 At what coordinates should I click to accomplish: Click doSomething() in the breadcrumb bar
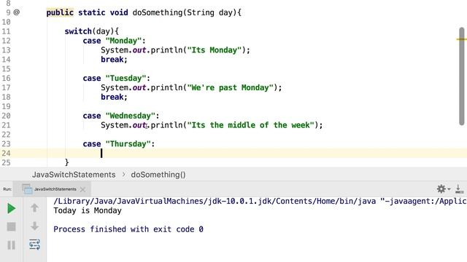point(158,175)
